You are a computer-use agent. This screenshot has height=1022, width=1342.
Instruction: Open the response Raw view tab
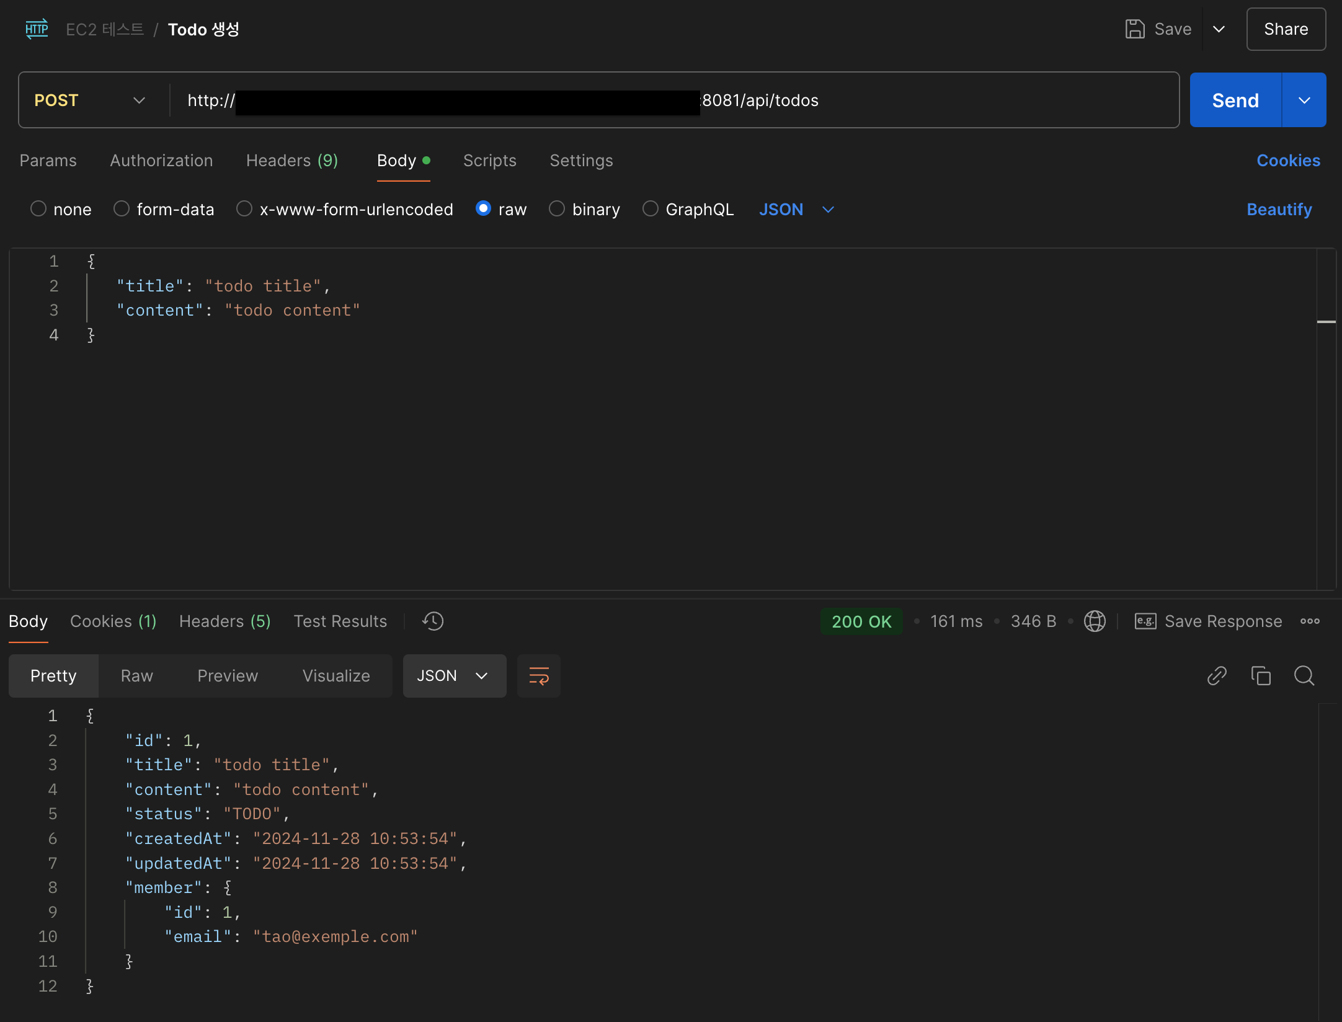click(x=136, y=676)
